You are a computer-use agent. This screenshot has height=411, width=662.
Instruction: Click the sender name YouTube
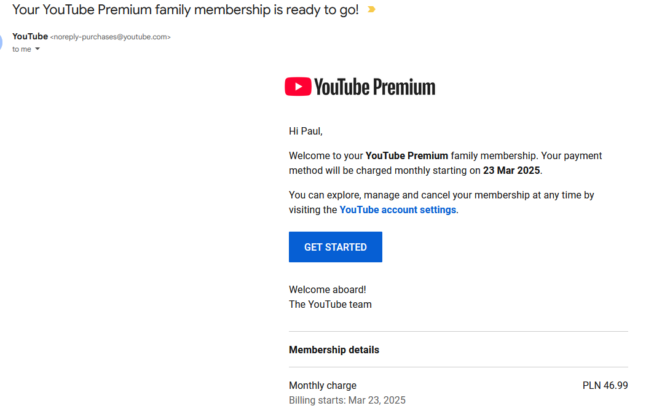coord(30,36)
